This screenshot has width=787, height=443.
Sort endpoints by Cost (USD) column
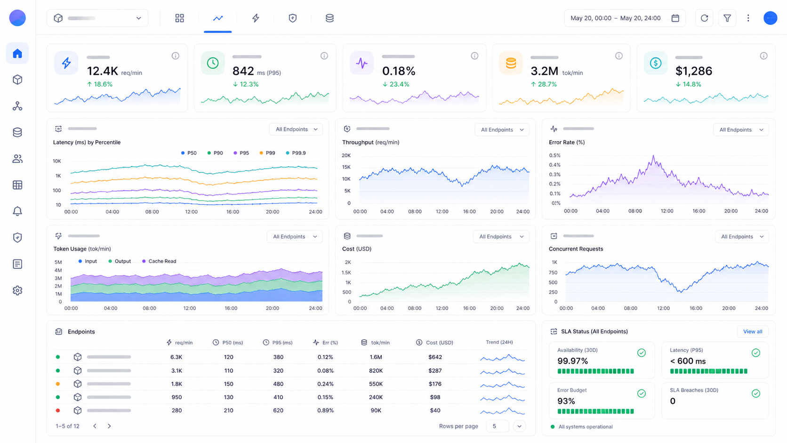tap(434, 342)
